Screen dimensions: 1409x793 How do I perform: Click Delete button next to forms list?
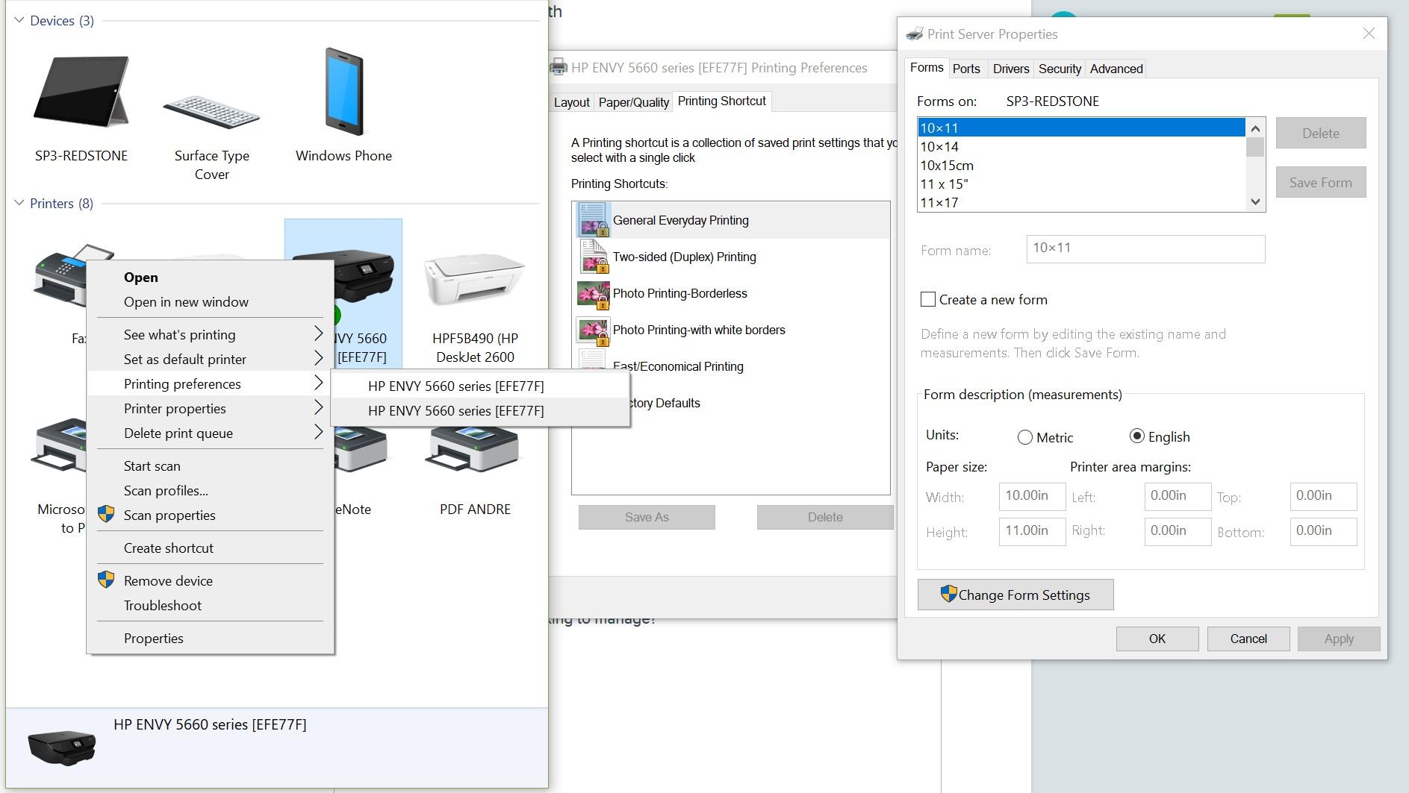click(1321, 133)
